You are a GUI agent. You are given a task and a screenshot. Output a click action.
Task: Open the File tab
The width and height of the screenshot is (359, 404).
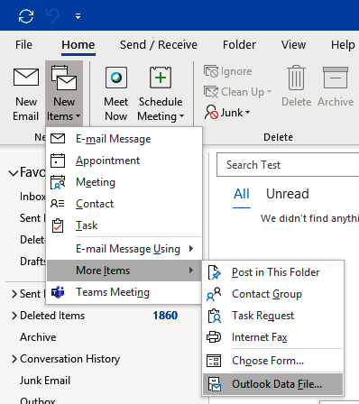(23, 45)
